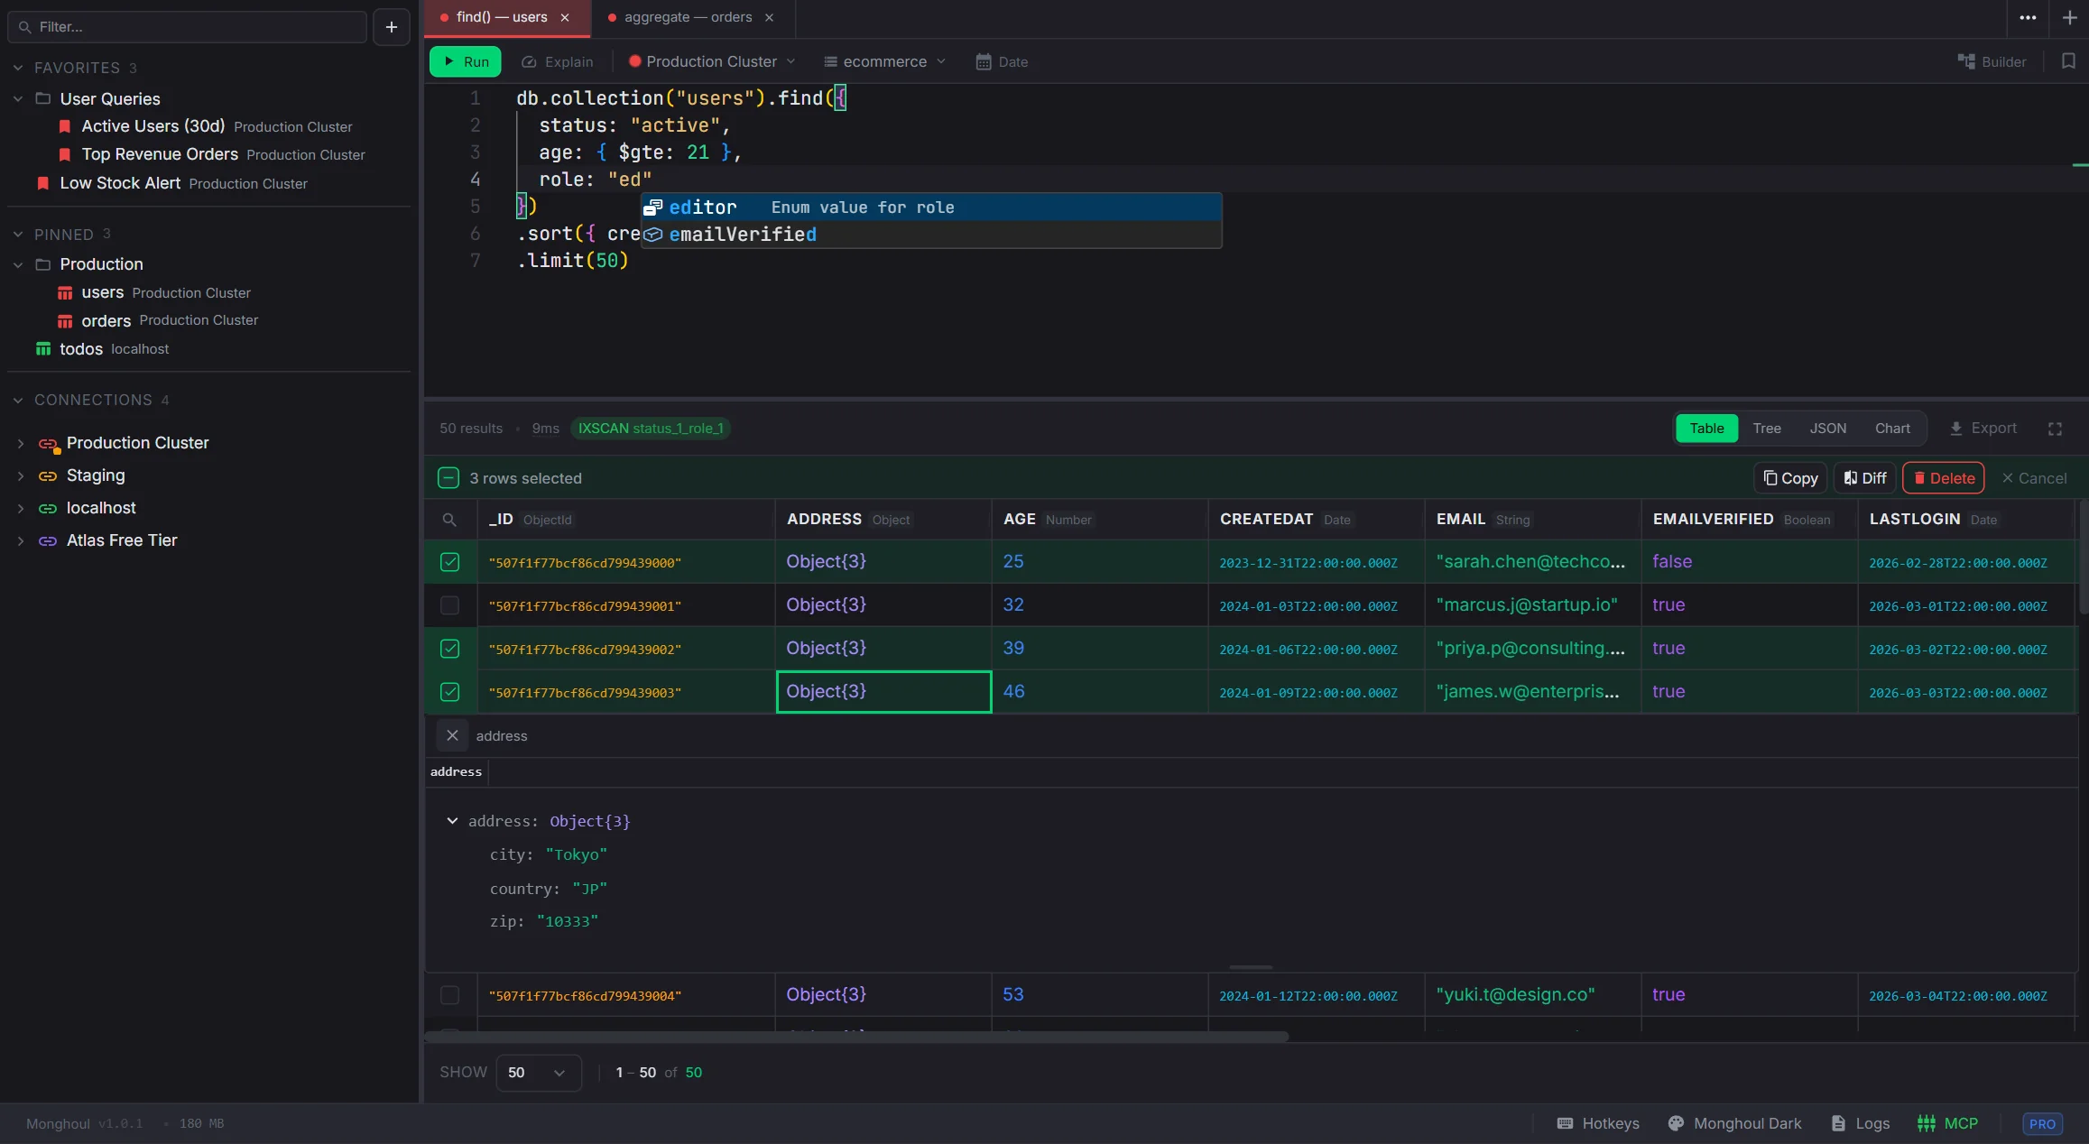Uncheck the sarah.chen row checkbox
Screen dimensions: 2089x1144
click(x=449, y=562)
